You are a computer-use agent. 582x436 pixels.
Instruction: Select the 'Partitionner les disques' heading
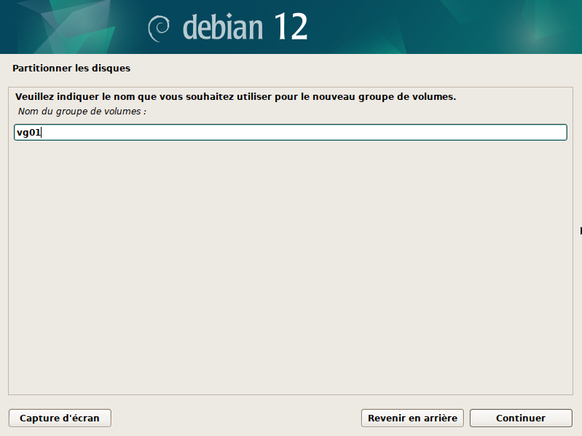71,69
